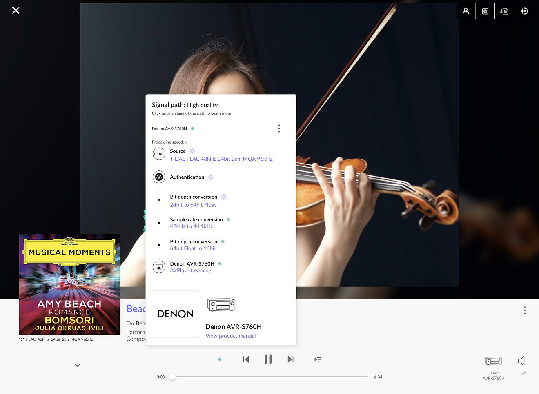539x394 pixels.
Task: Click green dot beside second Bit depth conversion
Action: point(223,241)
